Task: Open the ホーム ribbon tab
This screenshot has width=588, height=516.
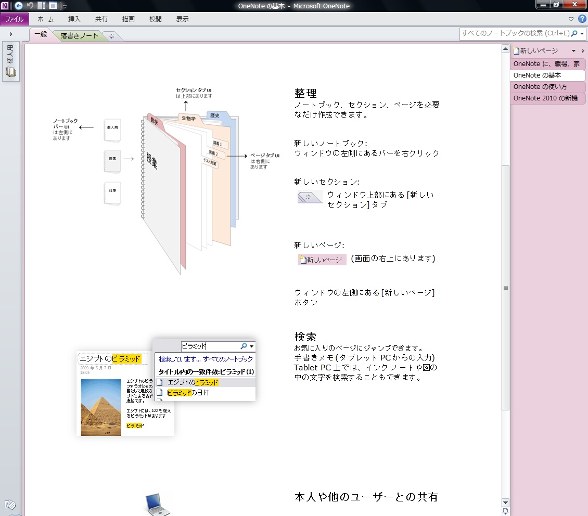Action: pyautogui.click(x=45, y=19)
